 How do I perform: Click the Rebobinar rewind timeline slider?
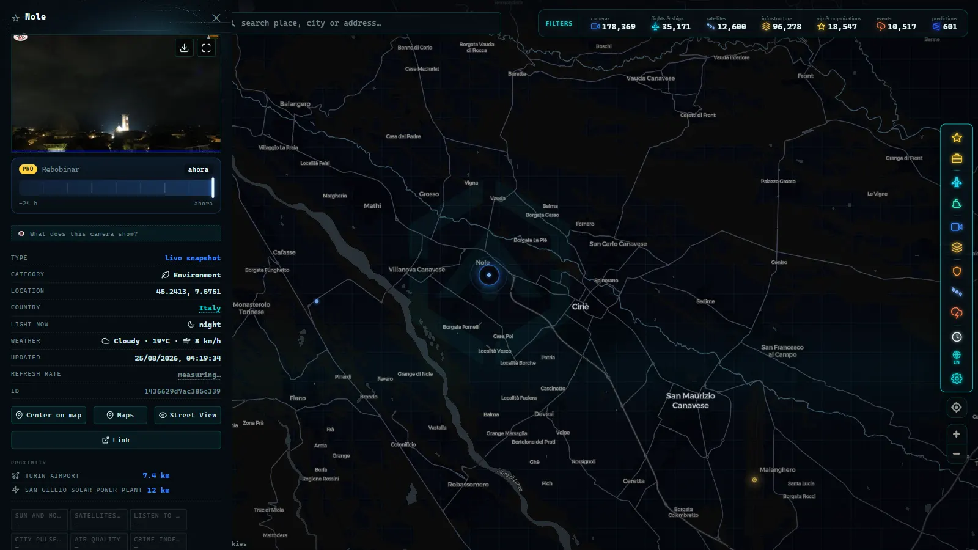[x=116, y=188]
